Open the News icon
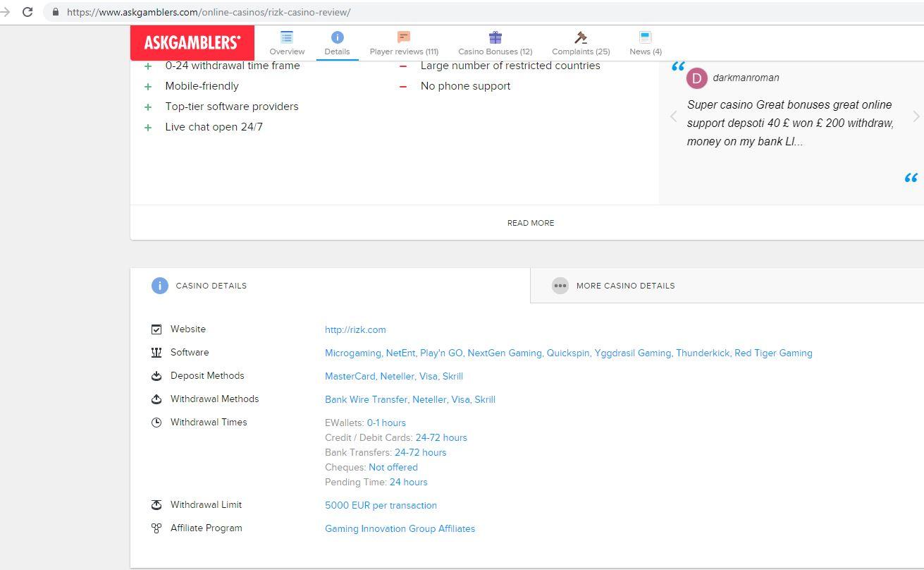The image size is (924, 570). [x=645, y=37]
